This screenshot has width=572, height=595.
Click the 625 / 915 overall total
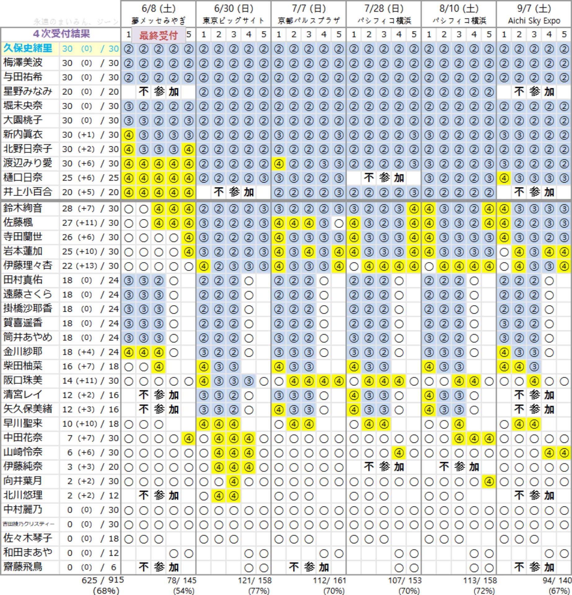click(103, 580)
